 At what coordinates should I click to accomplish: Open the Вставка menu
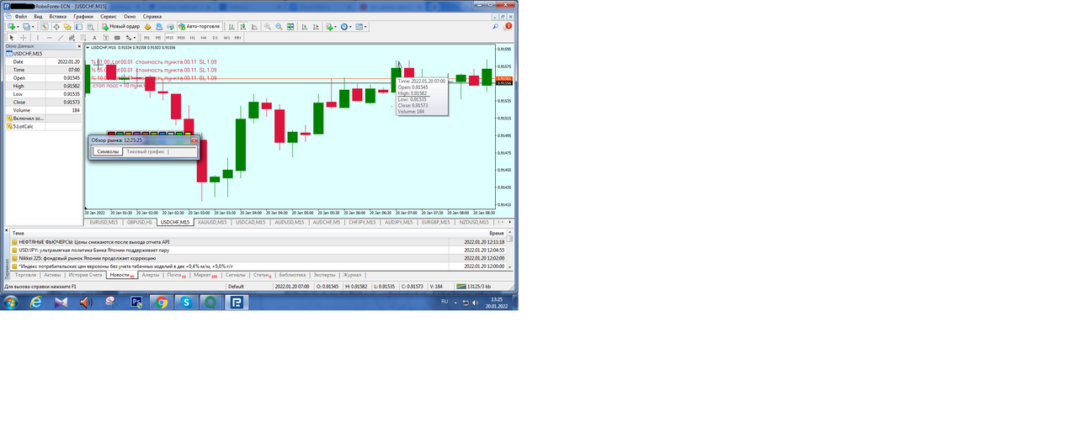(58, 16)
